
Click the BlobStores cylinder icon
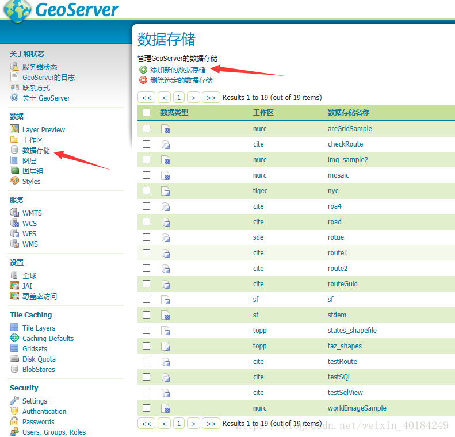tap(14, 369)
